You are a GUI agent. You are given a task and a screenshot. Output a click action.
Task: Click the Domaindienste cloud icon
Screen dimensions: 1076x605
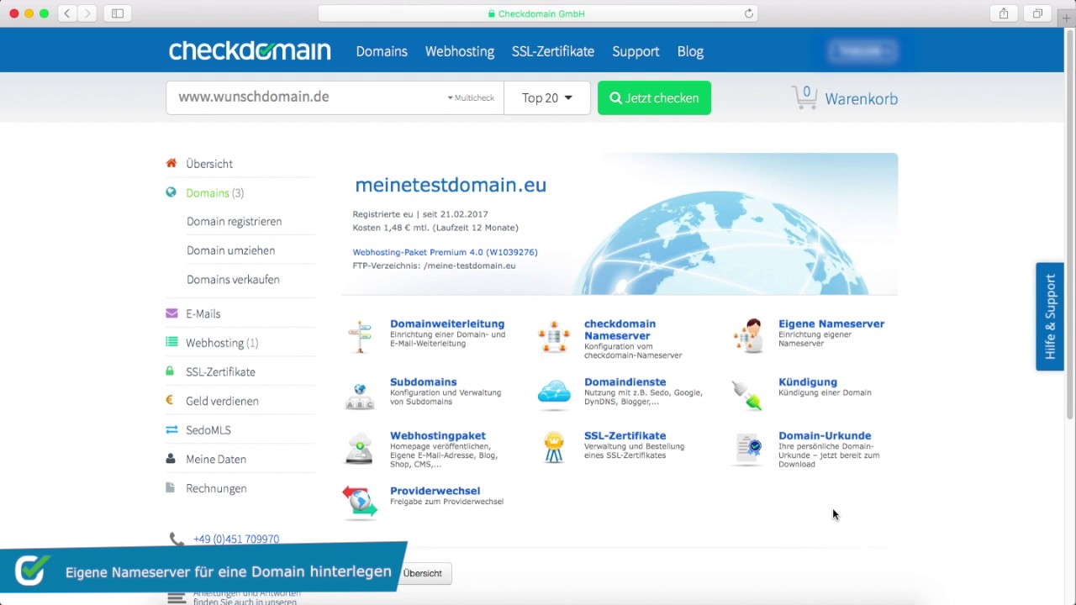point(554,392)
